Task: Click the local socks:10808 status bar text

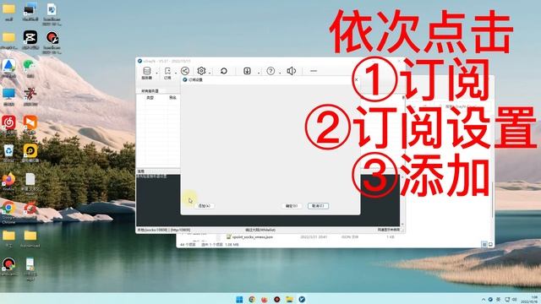Action: coord(164,230)
